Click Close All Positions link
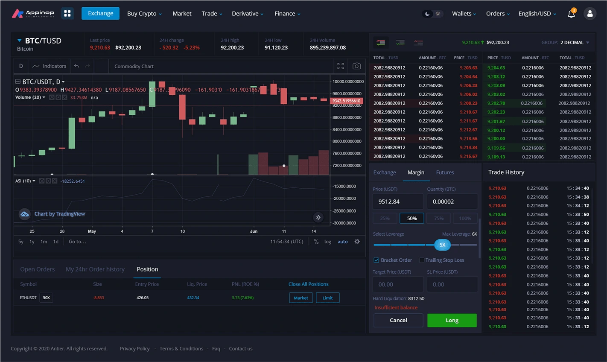This screenshot has width=607, height=362. [x=308, y=284]
